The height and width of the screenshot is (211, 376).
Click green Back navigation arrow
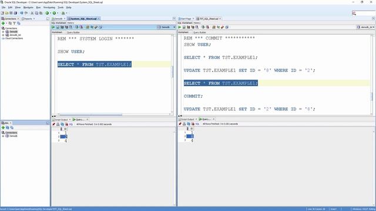(47, 13)
